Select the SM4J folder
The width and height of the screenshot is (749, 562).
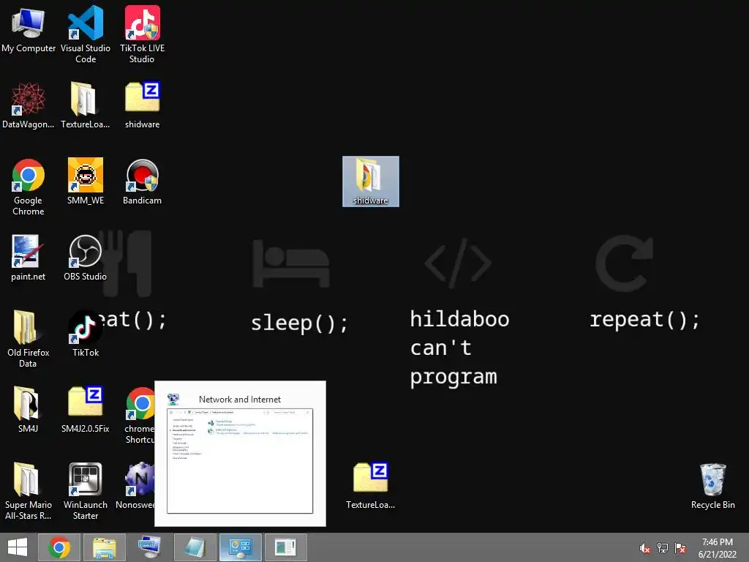pyautogui.click(x=29, y=410)
